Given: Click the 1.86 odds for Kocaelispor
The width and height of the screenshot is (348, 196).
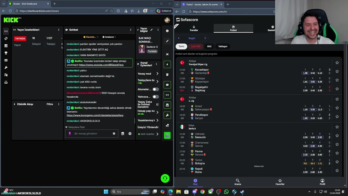Looking at the screenshot, I should [305, 73].
